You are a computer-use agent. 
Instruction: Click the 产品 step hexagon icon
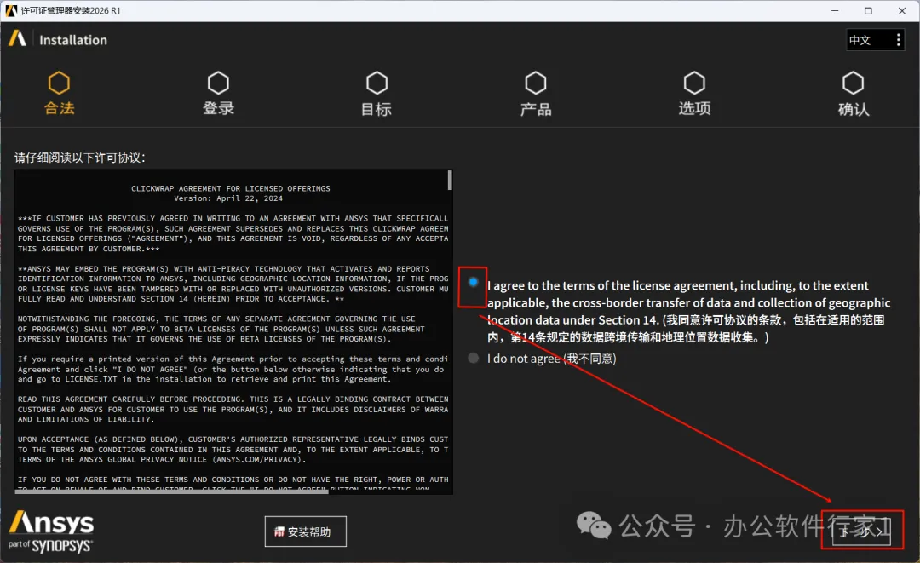536,83
